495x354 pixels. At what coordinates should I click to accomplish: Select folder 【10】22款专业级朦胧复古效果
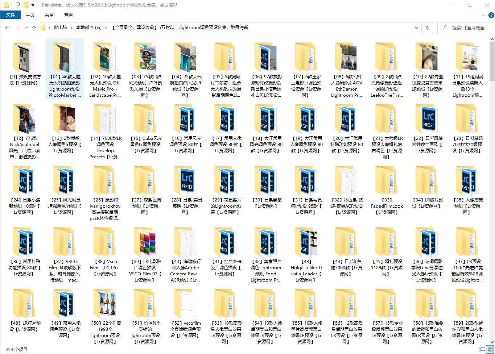(x=427, y=69)
